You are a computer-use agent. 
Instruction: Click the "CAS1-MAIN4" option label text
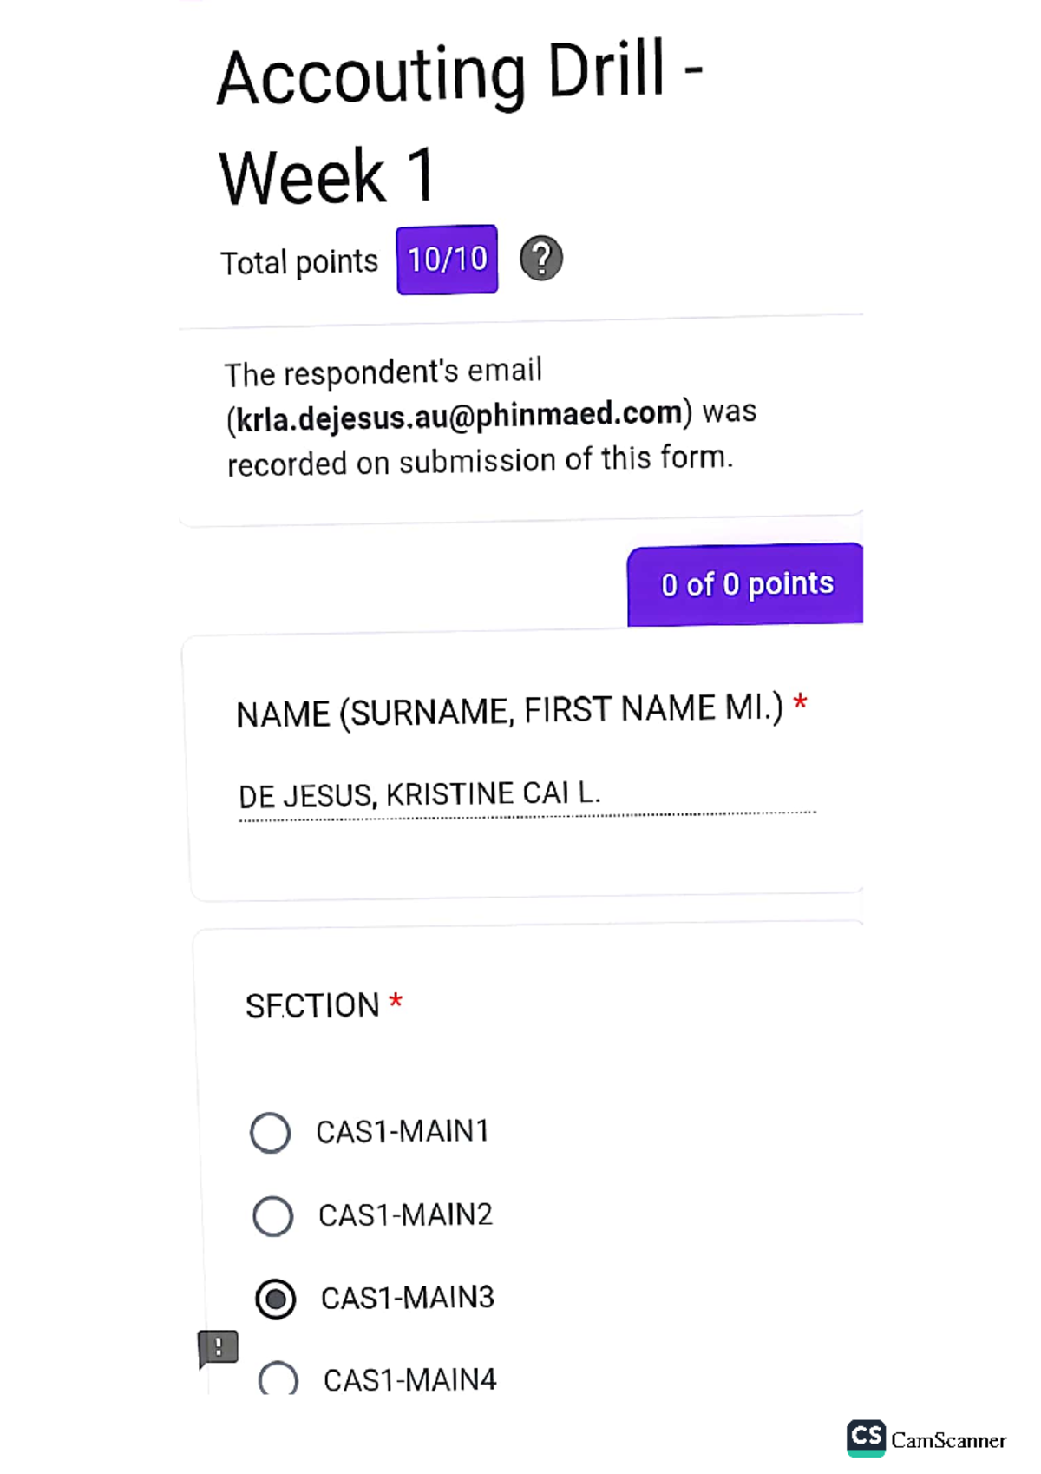point(409,1380)
